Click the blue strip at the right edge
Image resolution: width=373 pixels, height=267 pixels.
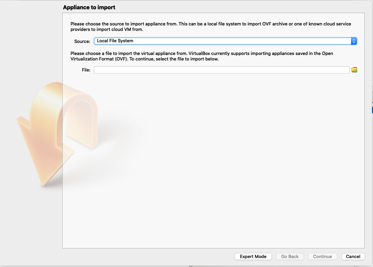pyautogui.click(x=372, y=110)
